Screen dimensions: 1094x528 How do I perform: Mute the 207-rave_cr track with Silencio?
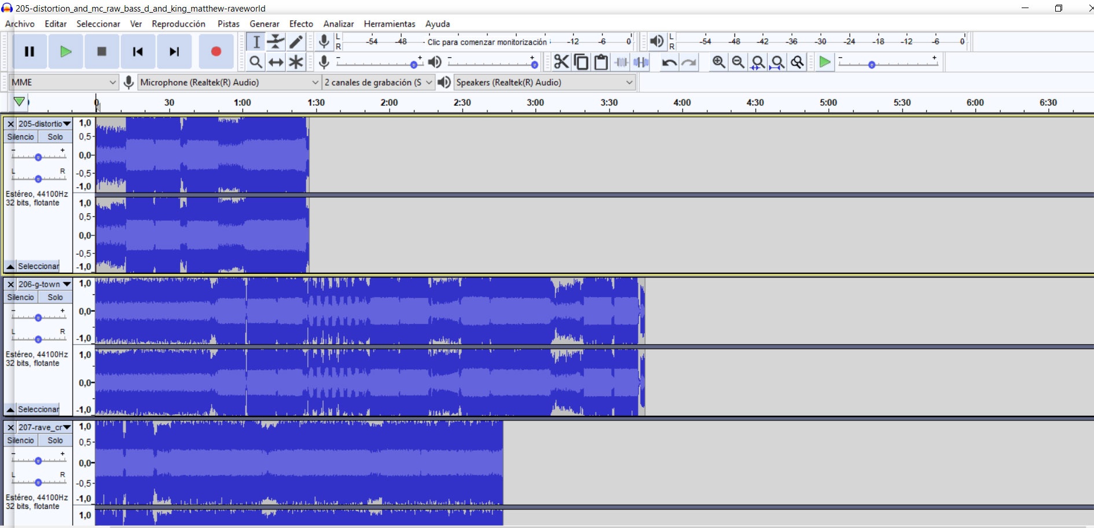coord(21,441)
